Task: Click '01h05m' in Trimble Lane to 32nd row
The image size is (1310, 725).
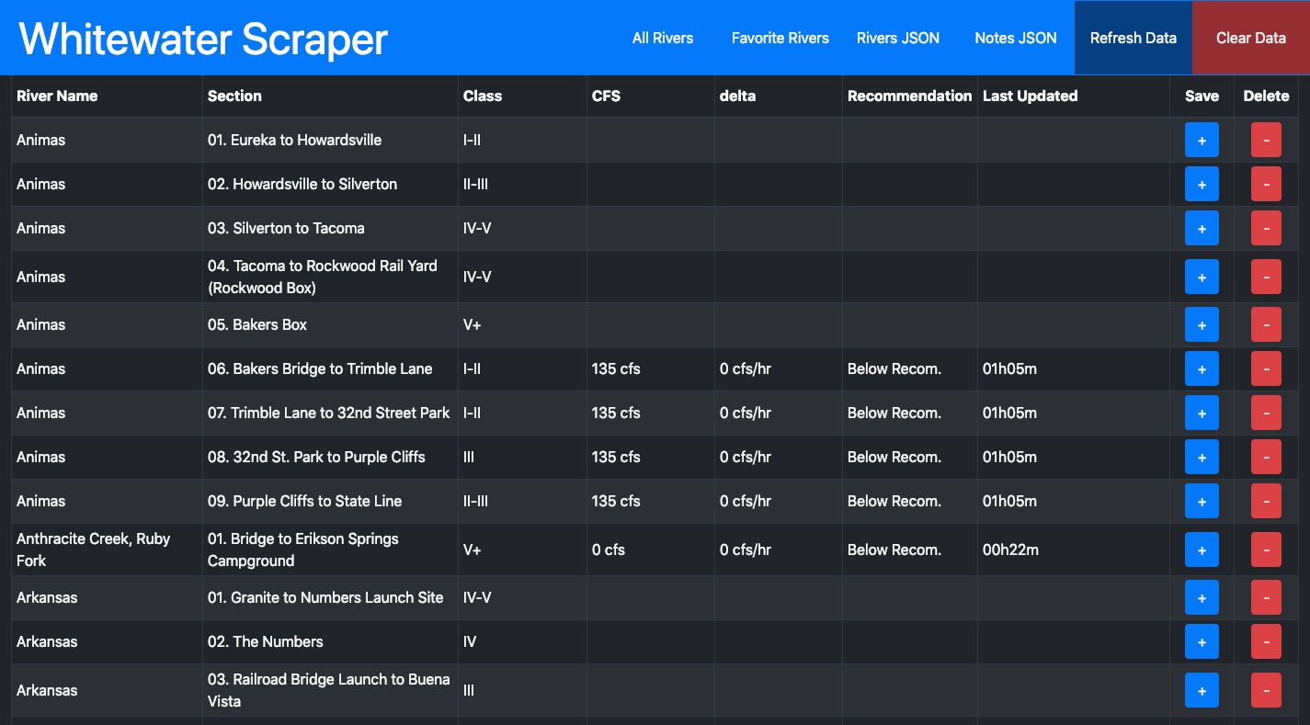Action: pyautogui.click(x=1009, y=413)
